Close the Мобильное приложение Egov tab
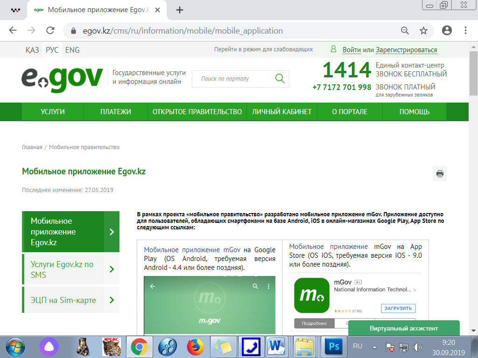The image size is (478, 358). click(158, 10)
